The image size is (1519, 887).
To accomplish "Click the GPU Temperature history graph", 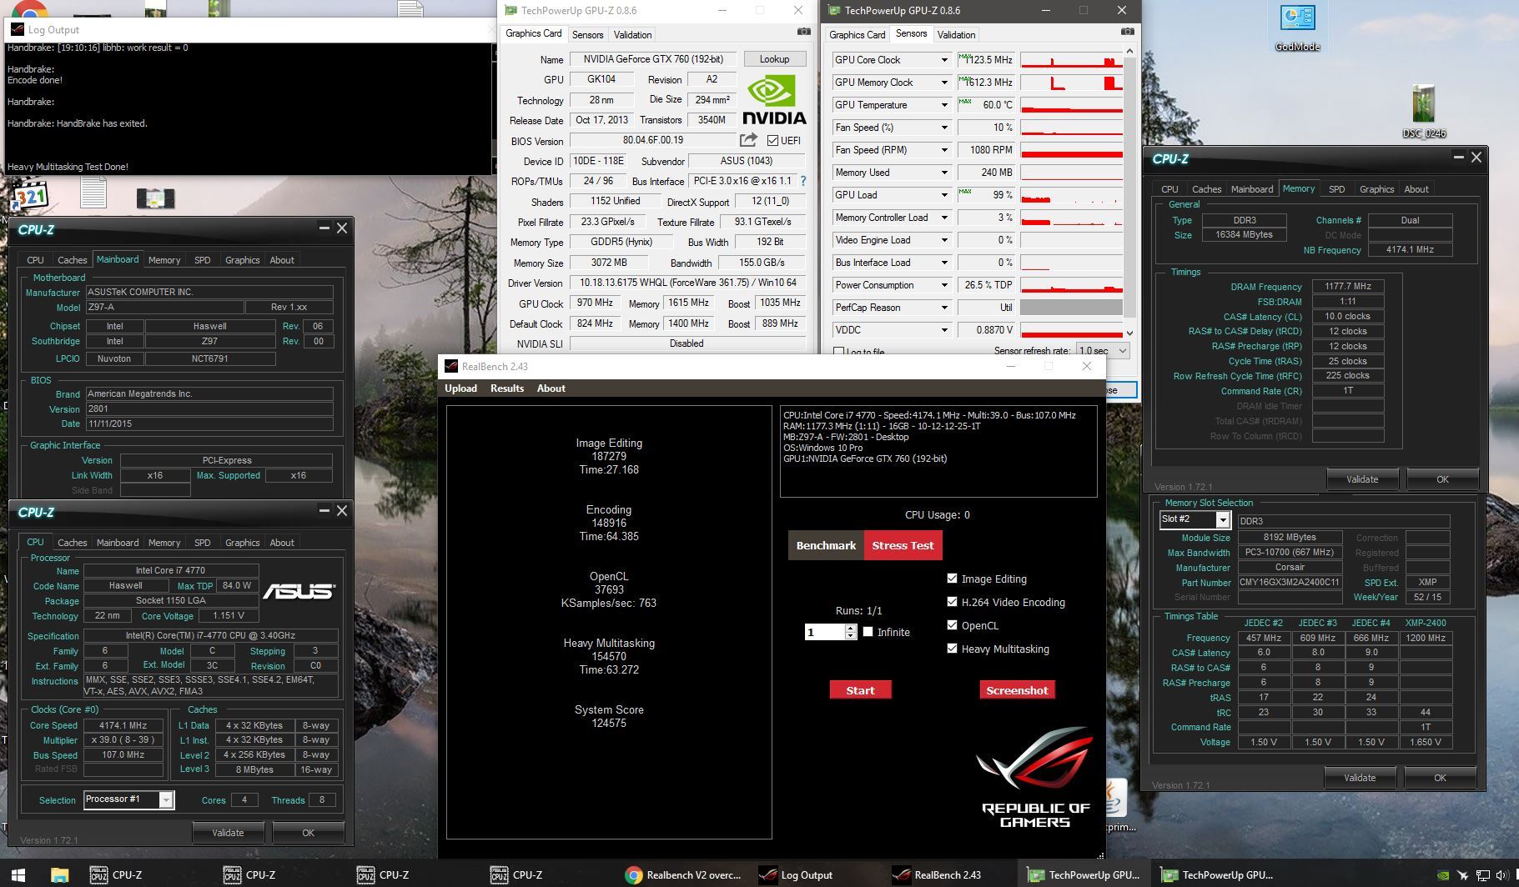I will pyautogui.click(x=1071, y=105).
